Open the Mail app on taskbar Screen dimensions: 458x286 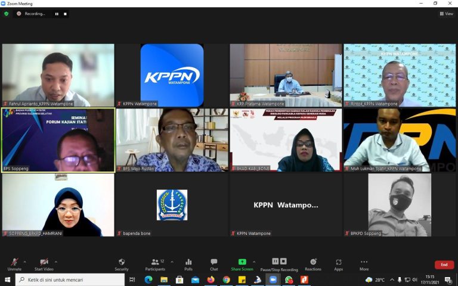195,280
